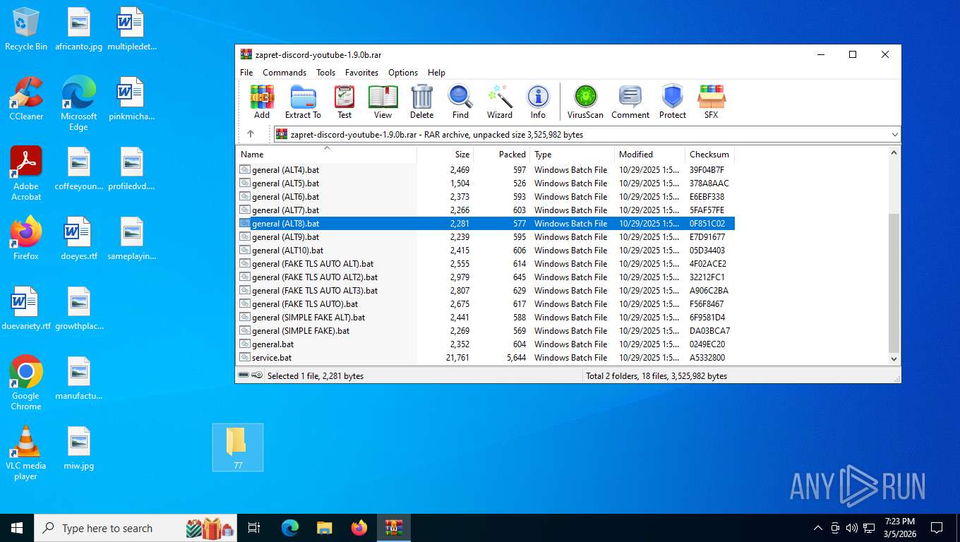Click the Comment toolbar icon
The width and height of the screenshot is (960, 542).
click(x=630, y=102)
